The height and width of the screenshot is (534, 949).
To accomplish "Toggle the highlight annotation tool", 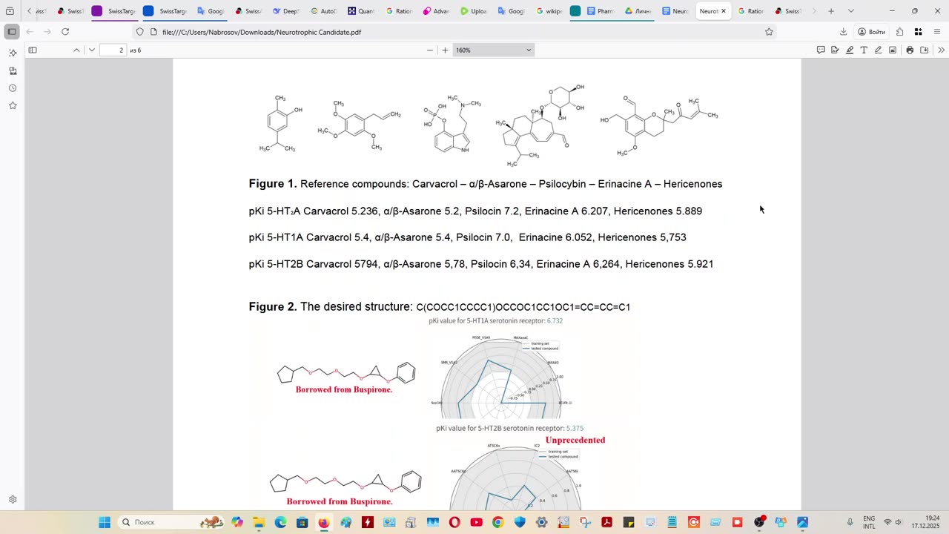I will (x=850, y=50).
